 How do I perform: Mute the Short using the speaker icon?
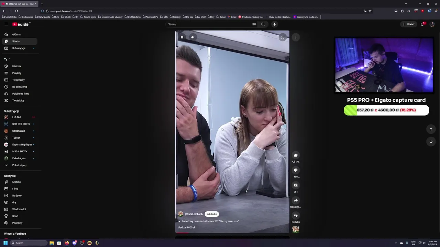click(x=192, y=37)
